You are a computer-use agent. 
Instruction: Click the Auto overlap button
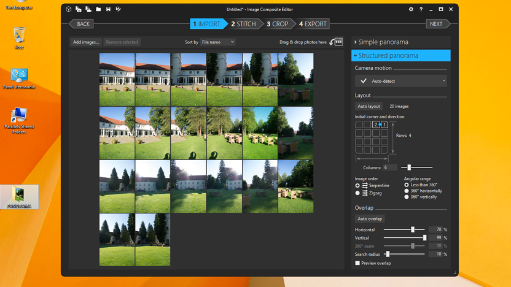click(370, 219)
